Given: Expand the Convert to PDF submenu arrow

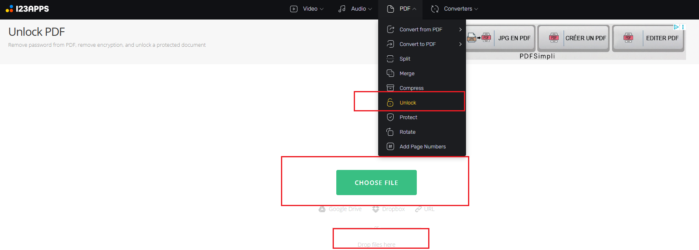Looking at the screenshot, I should point(460,44).
